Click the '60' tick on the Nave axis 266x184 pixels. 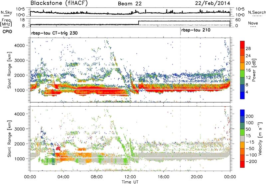[238, 20]
